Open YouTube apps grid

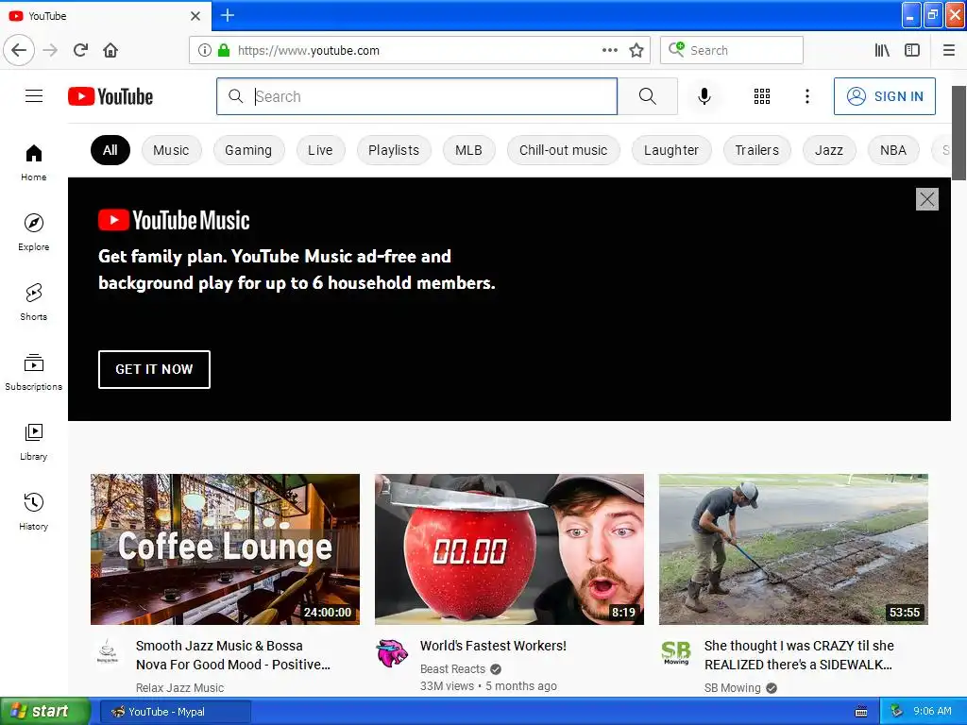[x=762, y=96]
